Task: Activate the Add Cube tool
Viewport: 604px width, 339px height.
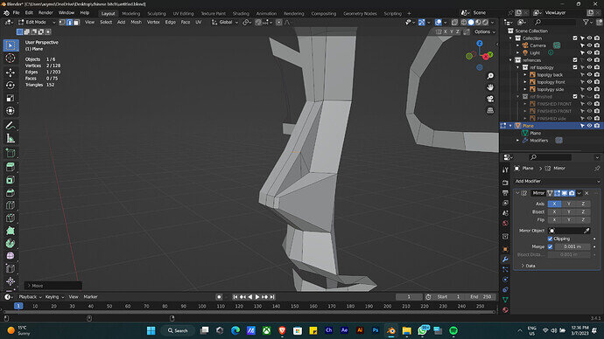Action: pos(11,153)
